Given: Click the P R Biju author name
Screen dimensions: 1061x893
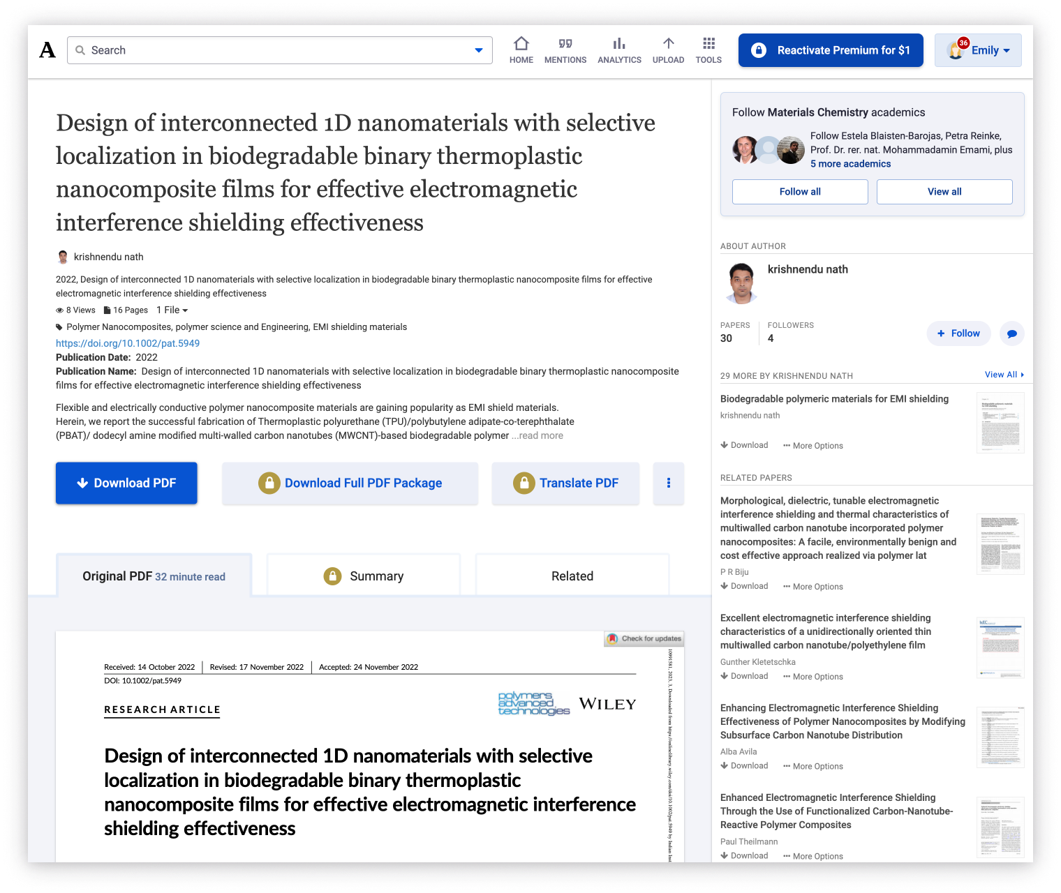Looking at the screenshot, I should pos(734,572).
